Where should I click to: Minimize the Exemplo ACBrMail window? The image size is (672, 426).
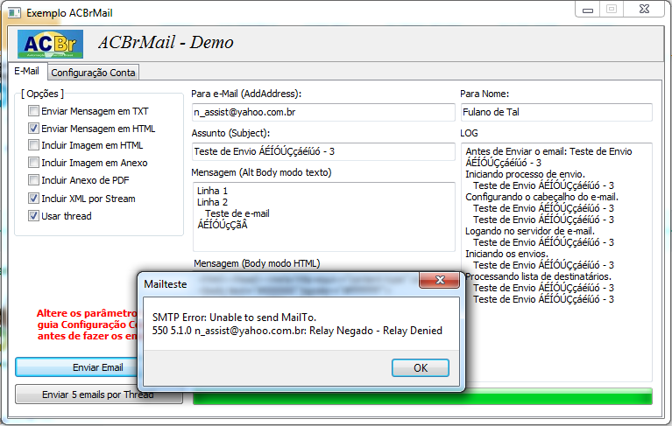[588, 10]
